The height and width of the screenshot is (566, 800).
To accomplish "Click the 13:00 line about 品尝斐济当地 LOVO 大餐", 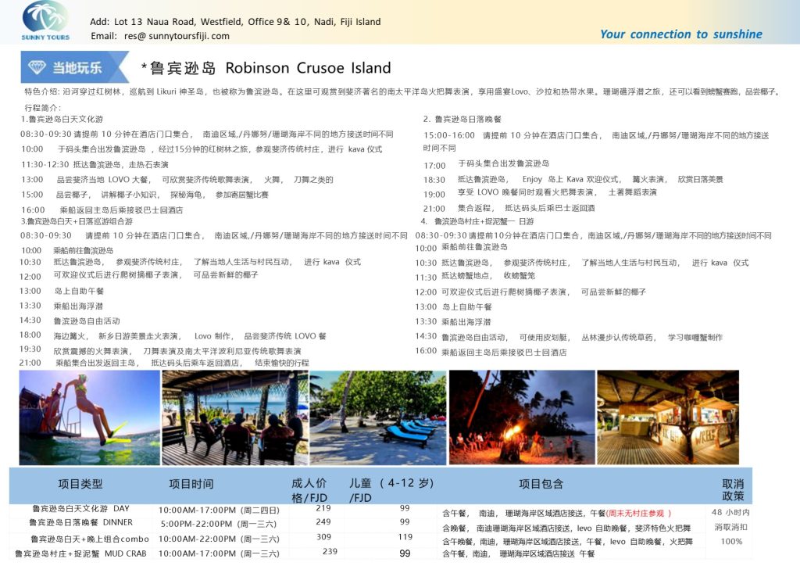I will (177, 180).
